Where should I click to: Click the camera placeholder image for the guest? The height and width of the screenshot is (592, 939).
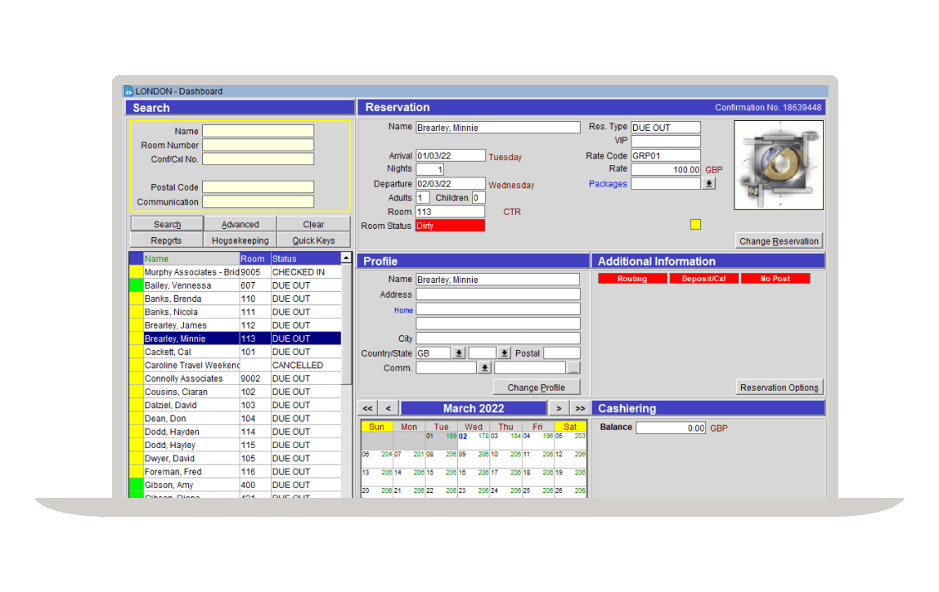[778, 165]
